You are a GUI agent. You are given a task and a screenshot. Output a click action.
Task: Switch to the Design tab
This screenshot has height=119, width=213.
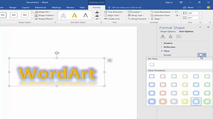point(13,7)
